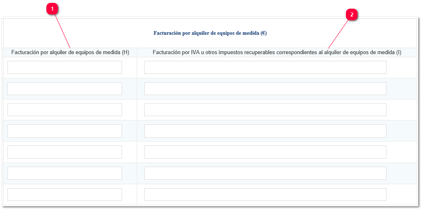Viewport: 422px width, 210px height.
Task: Click header 'Facturación por alquiler de equipos de medida (H)'
Action: click(x=70, y=52)
